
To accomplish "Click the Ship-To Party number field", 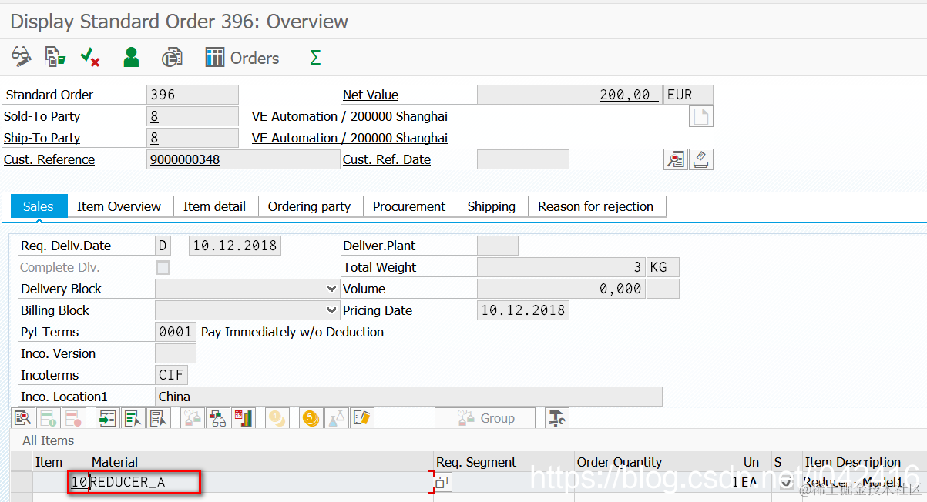I will [x=193, y=138].
